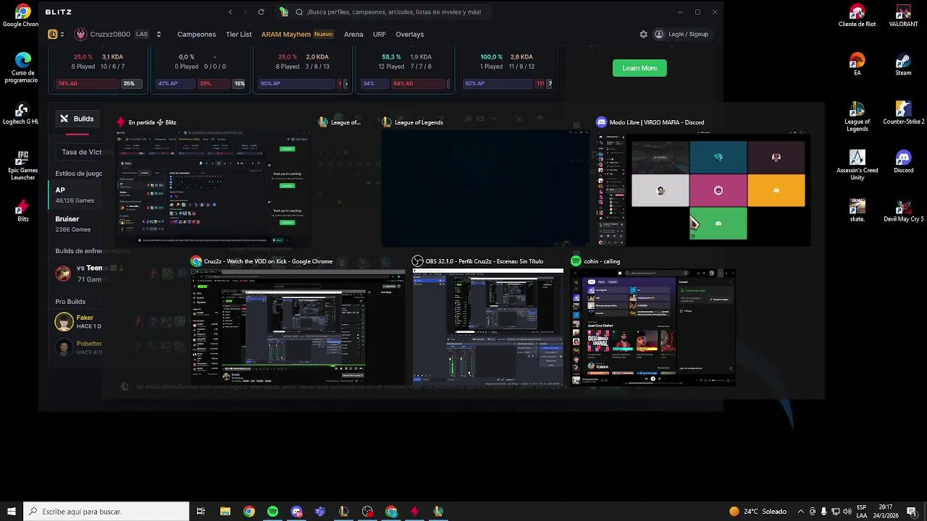Open Cliente de Riot desktop icon

[x=857, y=16]
